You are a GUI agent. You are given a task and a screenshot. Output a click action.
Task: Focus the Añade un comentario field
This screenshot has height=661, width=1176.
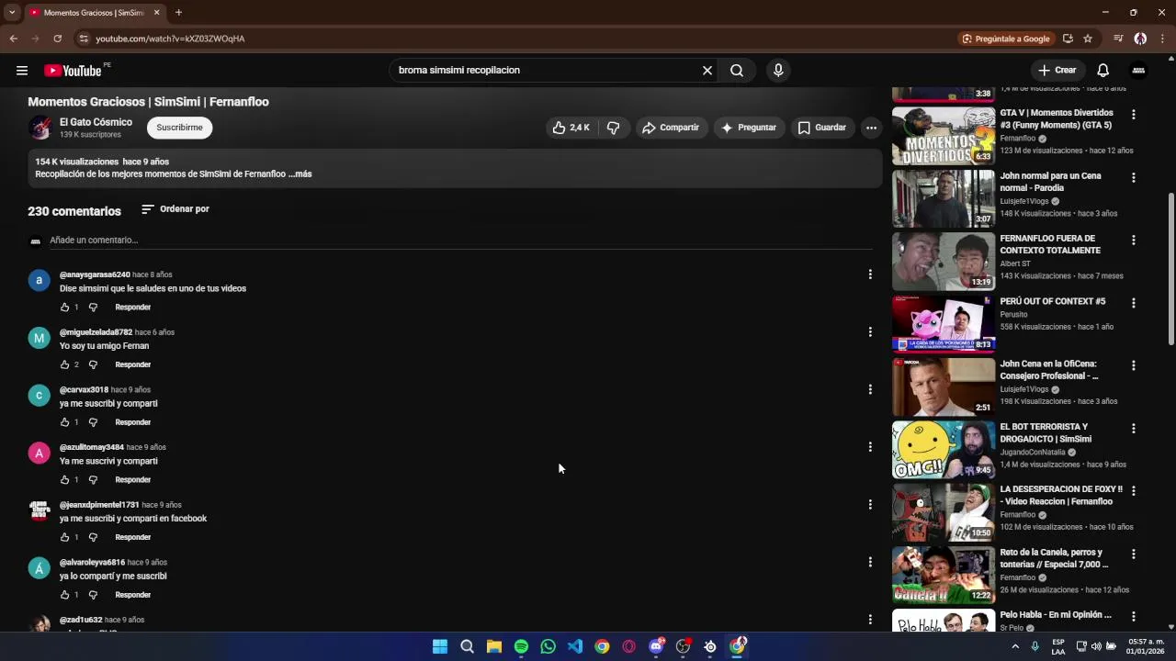[461, 241]
